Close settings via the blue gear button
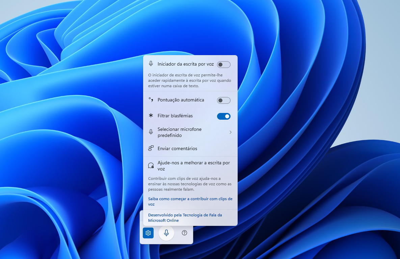 coord(148,233)
